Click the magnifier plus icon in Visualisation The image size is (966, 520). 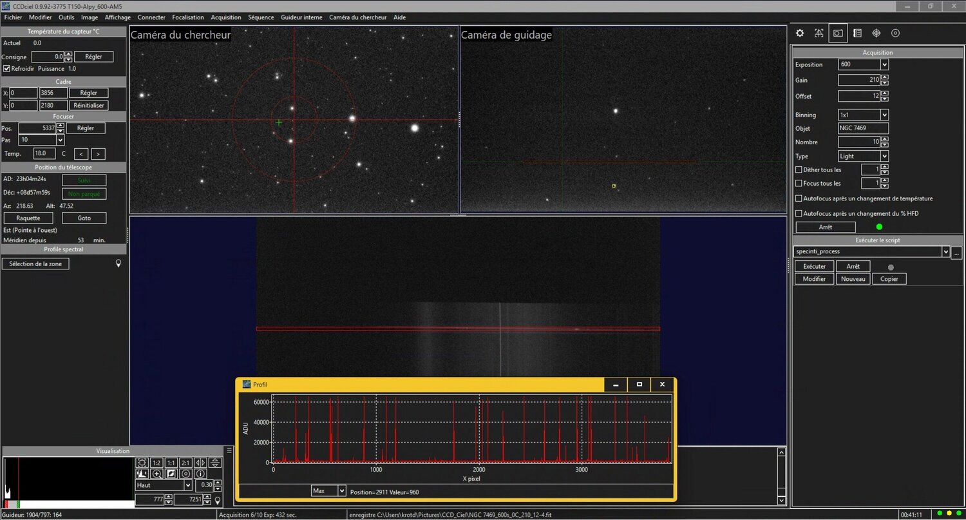pyautogui.click(x=156, y=474)
